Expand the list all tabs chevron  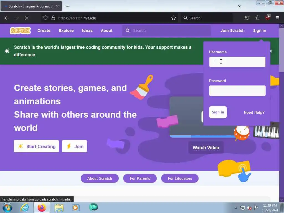click(240, 6)
